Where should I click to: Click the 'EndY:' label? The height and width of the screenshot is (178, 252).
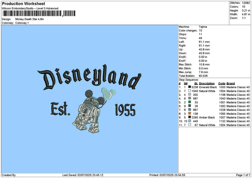click(182, 61)
